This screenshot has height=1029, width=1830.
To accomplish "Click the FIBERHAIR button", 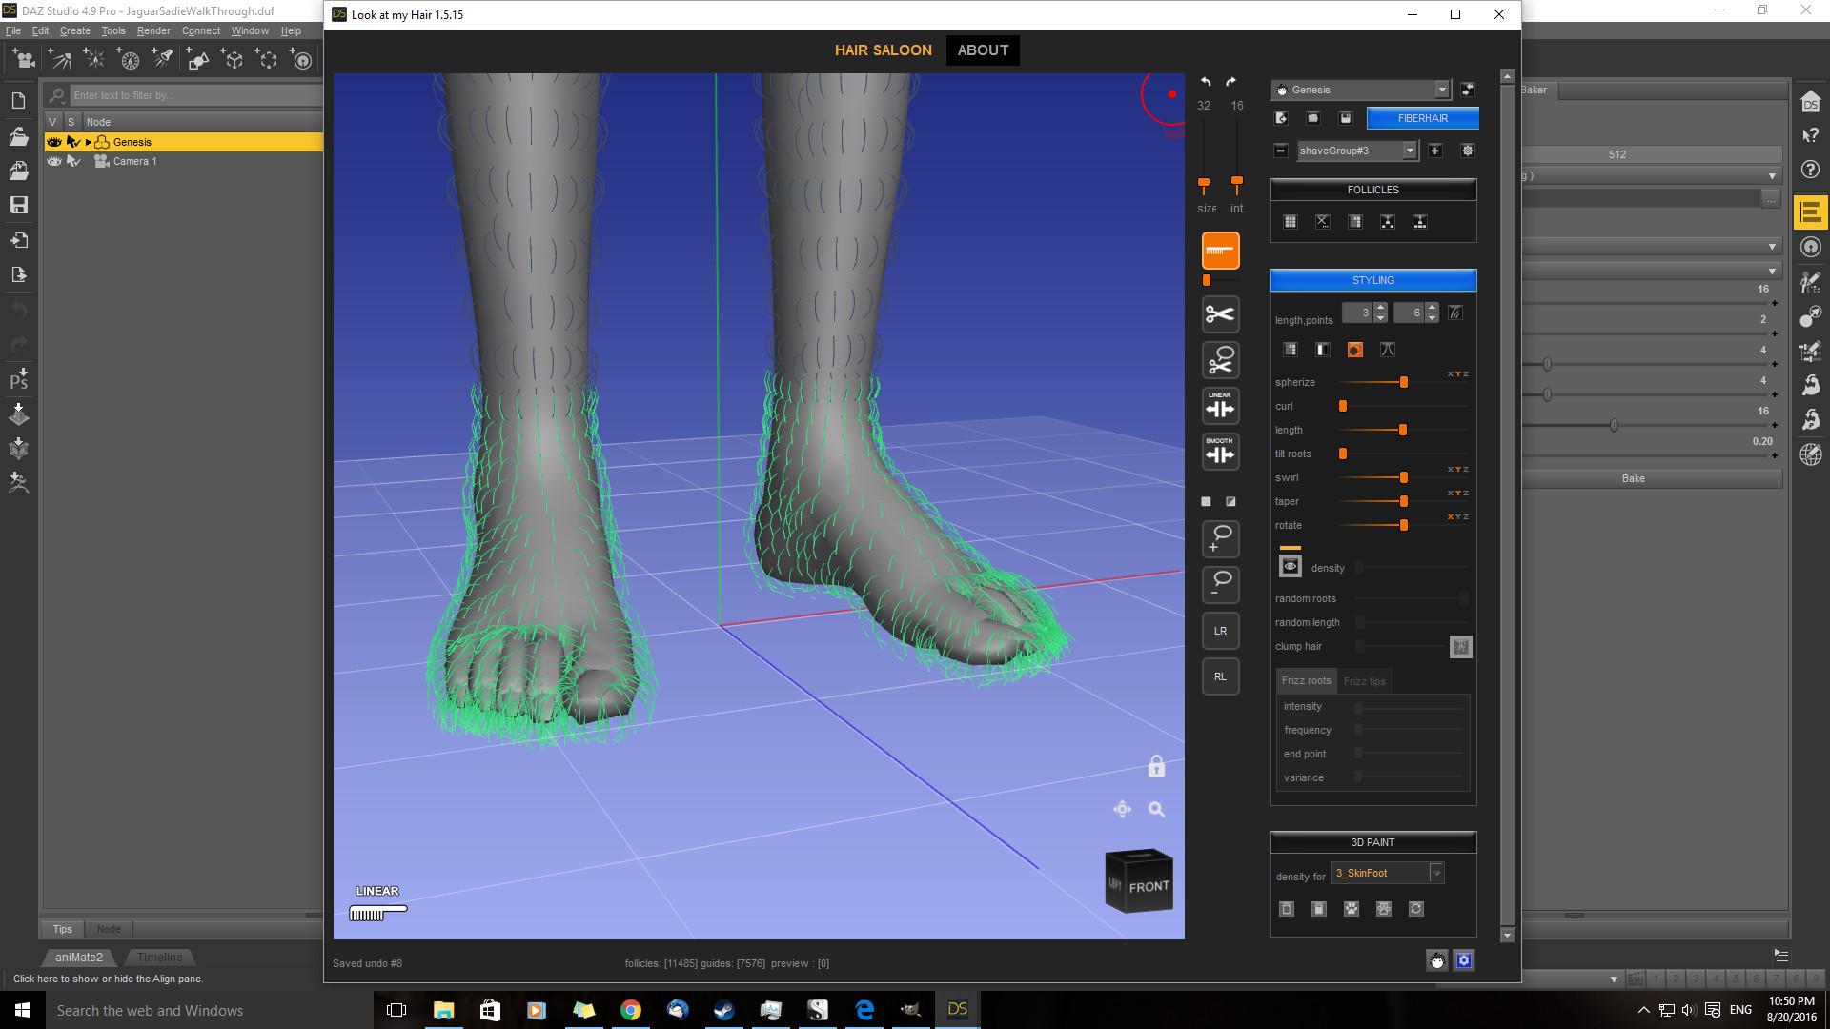I will [x=1422, y=118].
